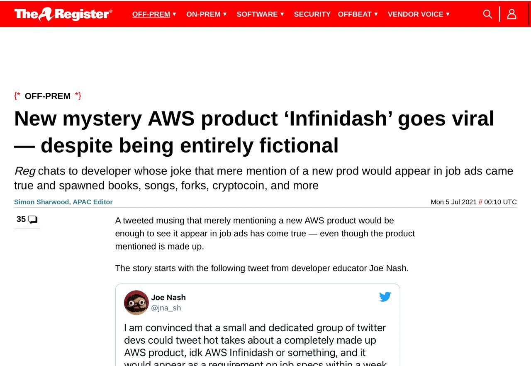Open the user account icon

point(512,14)
